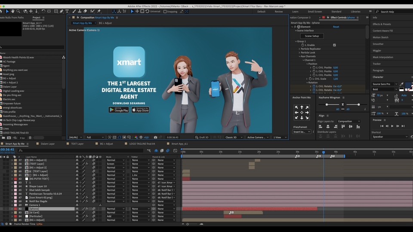Screen dimensions: 413x232
Task: Switch to the Small Screen workspace
Action: [x=315, y=12]
